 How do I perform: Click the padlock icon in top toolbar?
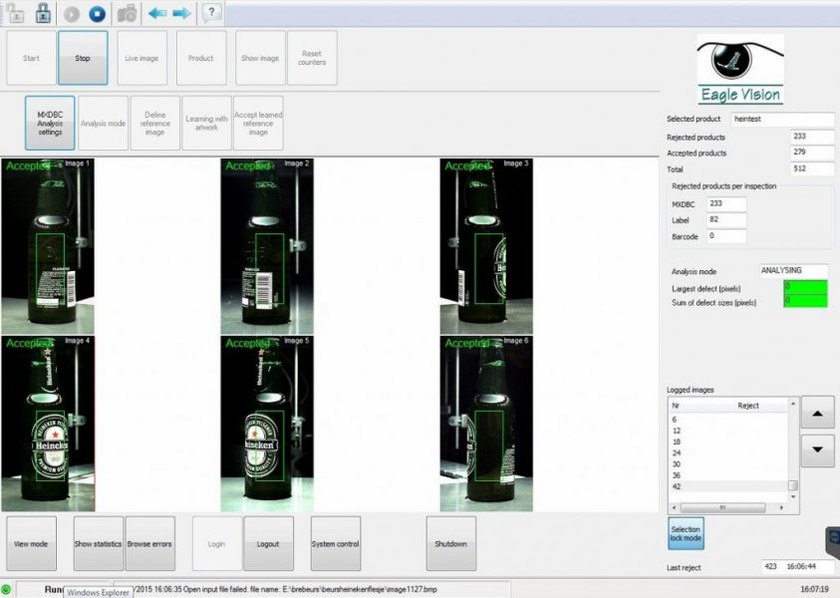tap(43, 13)
